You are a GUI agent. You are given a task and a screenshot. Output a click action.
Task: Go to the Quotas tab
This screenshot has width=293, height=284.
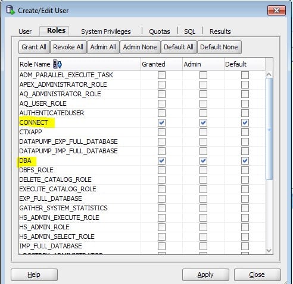tap(160, 31)
